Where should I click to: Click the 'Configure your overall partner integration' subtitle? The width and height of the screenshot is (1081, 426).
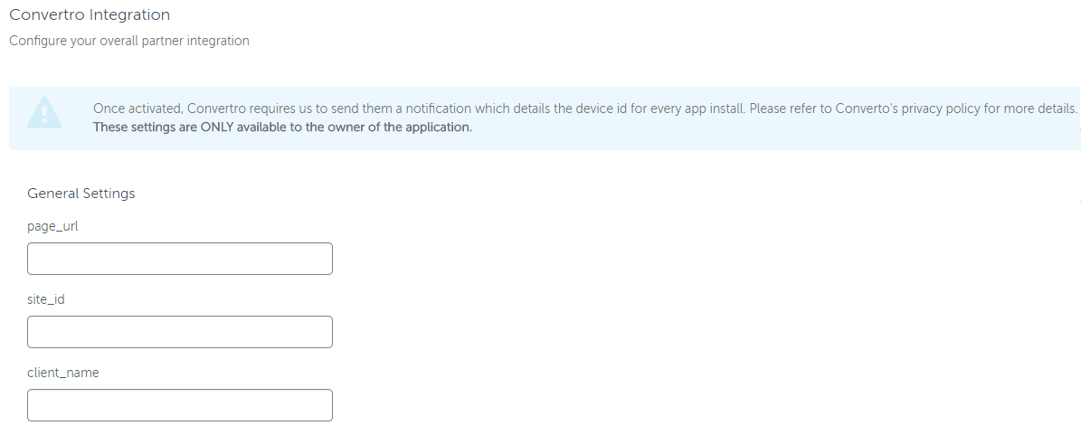(x=129, y=41)
